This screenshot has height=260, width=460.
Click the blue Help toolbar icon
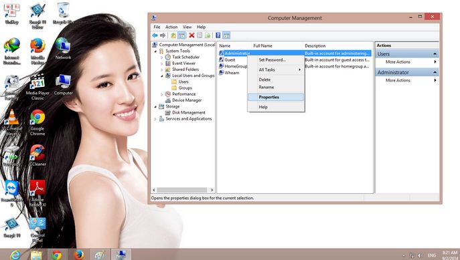click(218, 35)
